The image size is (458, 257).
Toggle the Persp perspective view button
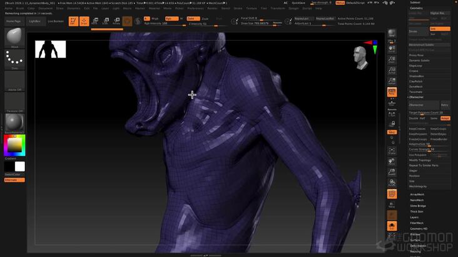pos(392,92)
